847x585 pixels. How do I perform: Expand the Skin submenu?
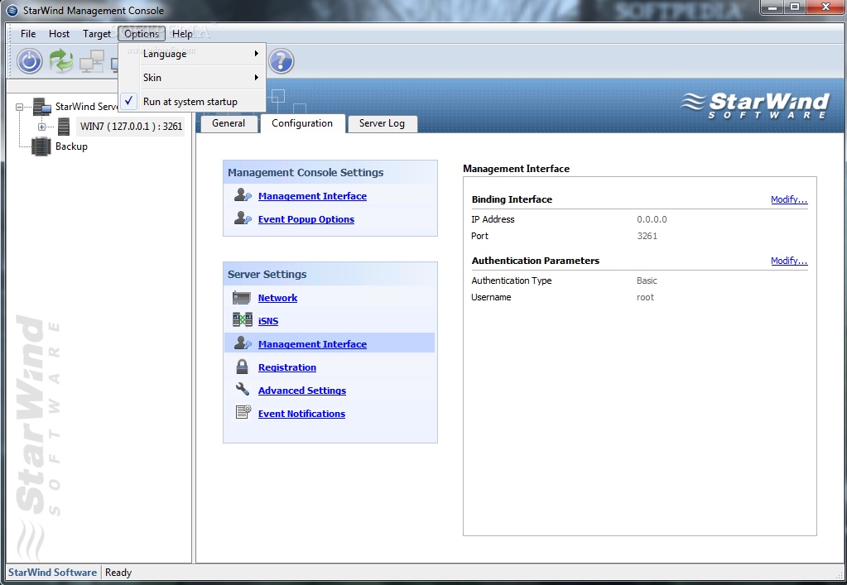tap(192, 77)
